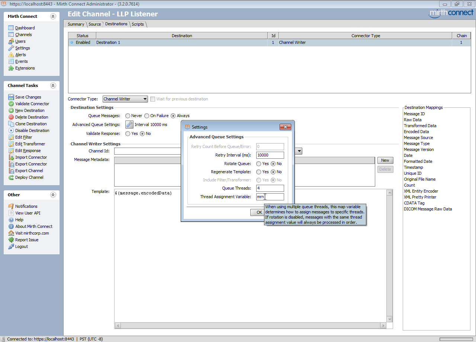Click the Disable Destination icon
Viewport: 476px width, 342px height.
click(11, 130)
